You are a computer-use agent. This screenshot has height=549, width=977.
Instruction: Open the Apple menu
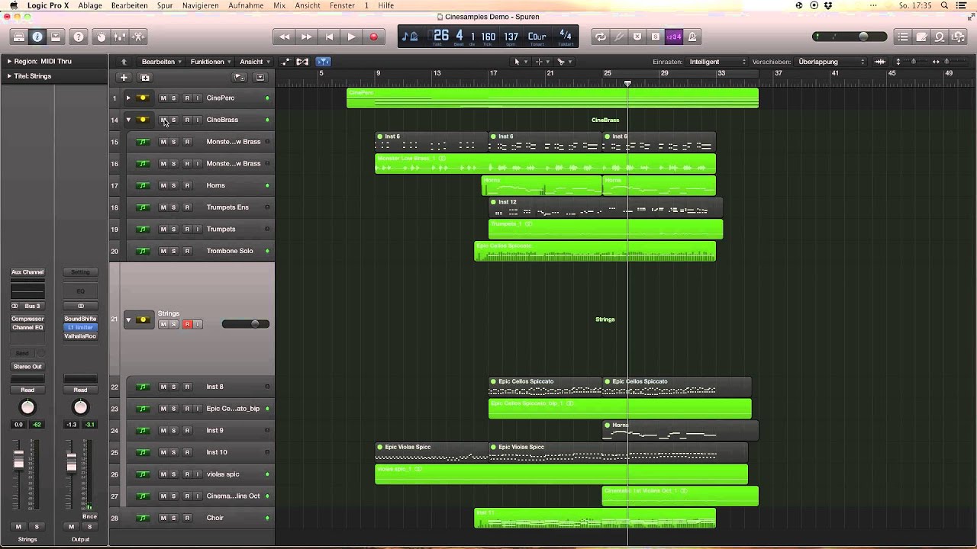13,5
